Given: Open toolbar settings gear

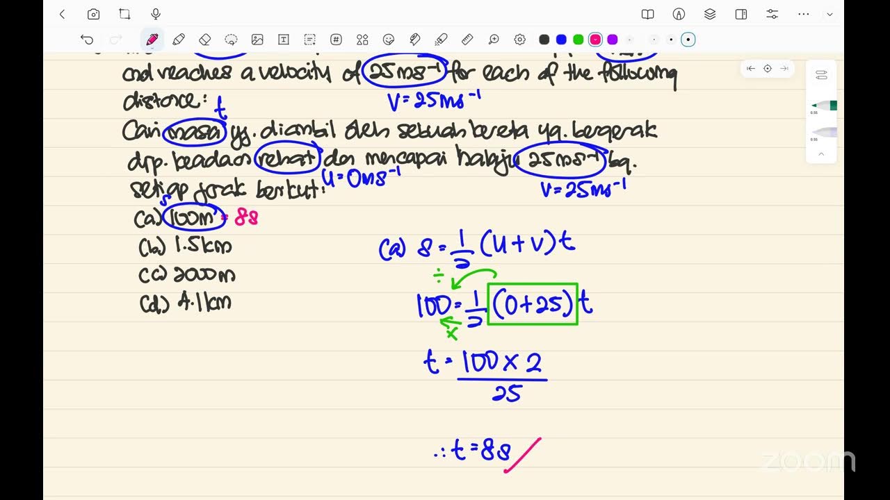Looking at the screenshot, I should pyautogui.click(x=519, y=40).
